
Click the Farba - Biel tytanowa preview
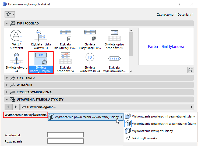click(166, 47)
